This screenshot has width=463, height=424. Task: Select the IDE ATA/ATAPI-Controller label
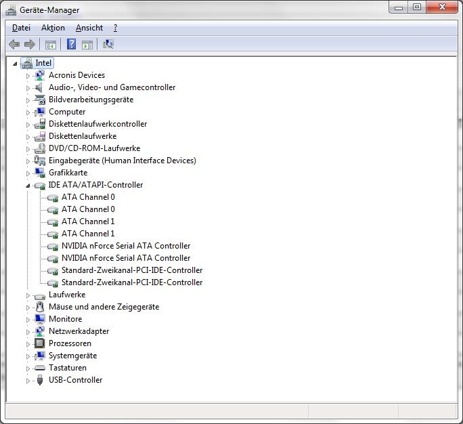coord(95,185)
